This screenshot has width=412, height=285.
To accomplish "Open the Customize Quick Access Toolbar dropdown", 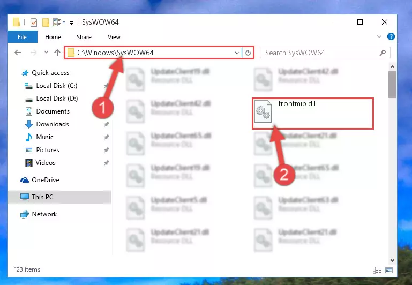I will pyautogui.click(x=71, y=23).
